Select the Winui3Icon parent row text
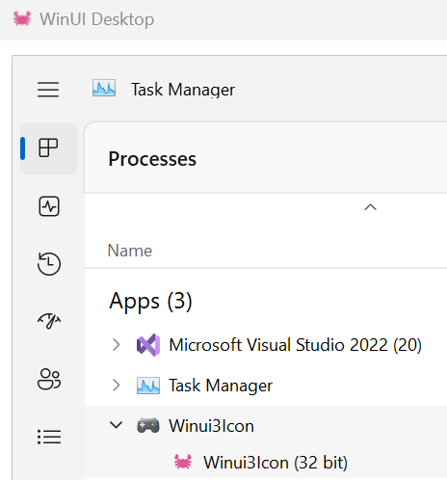The width and height of the screenshot is (447, 480). tap(211, 426)
